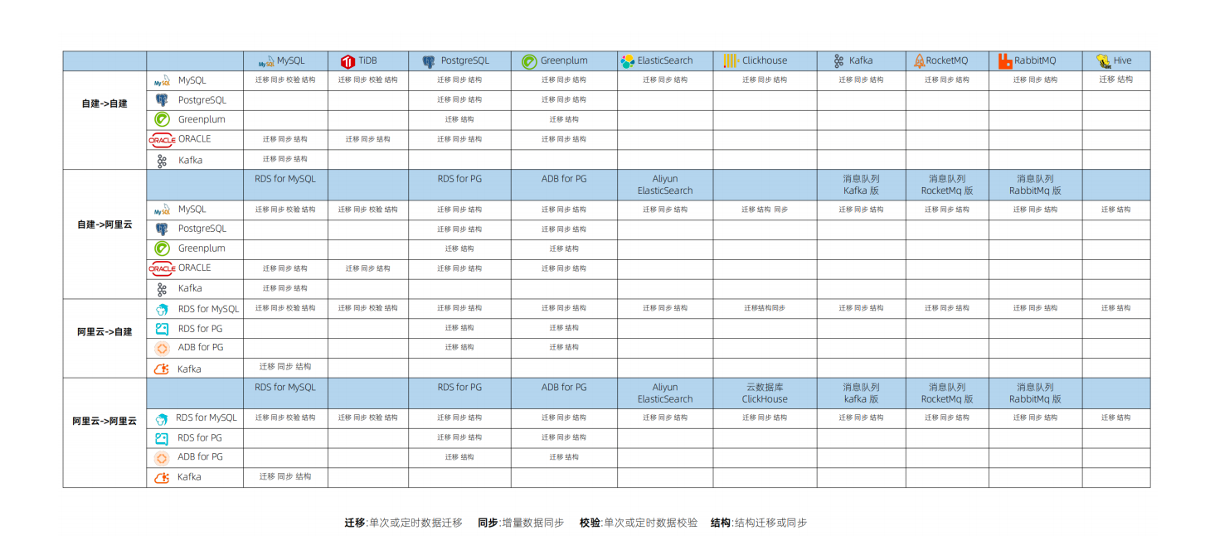Click the green Greenplum icon in the top header
This screenshot has width=1210, height=545.
coord(529,61)
